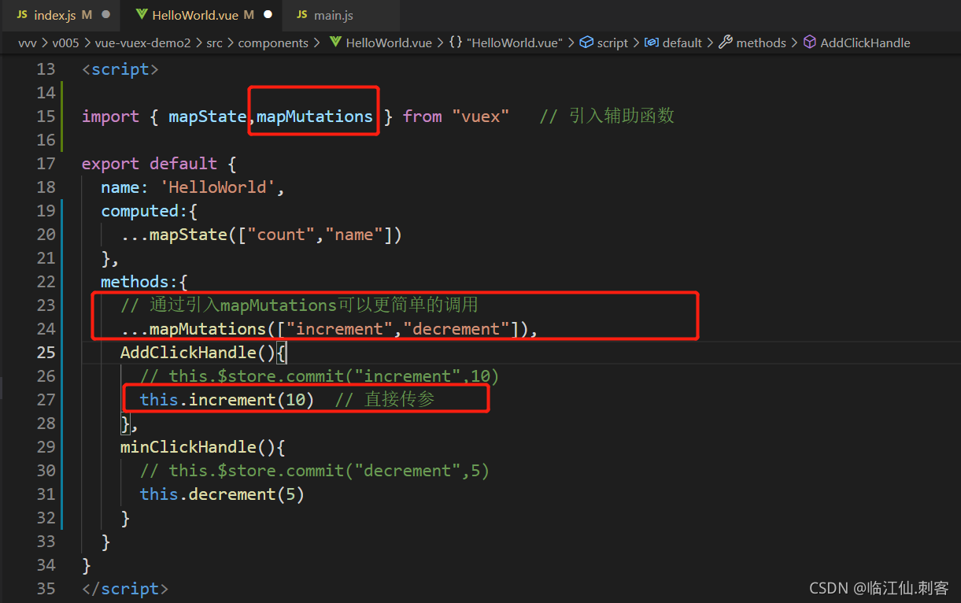
Task: Open the default breadcrumb symbol
Action: [673, 43]
